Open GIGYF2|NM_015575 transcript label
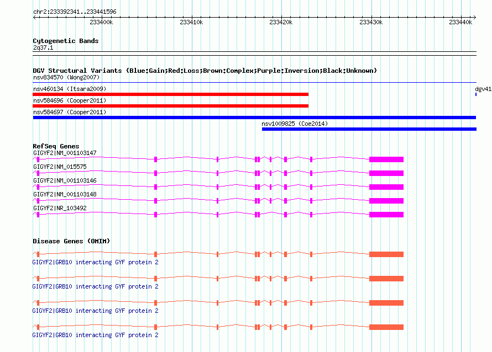492x352 pixels. tap(60, 167)
